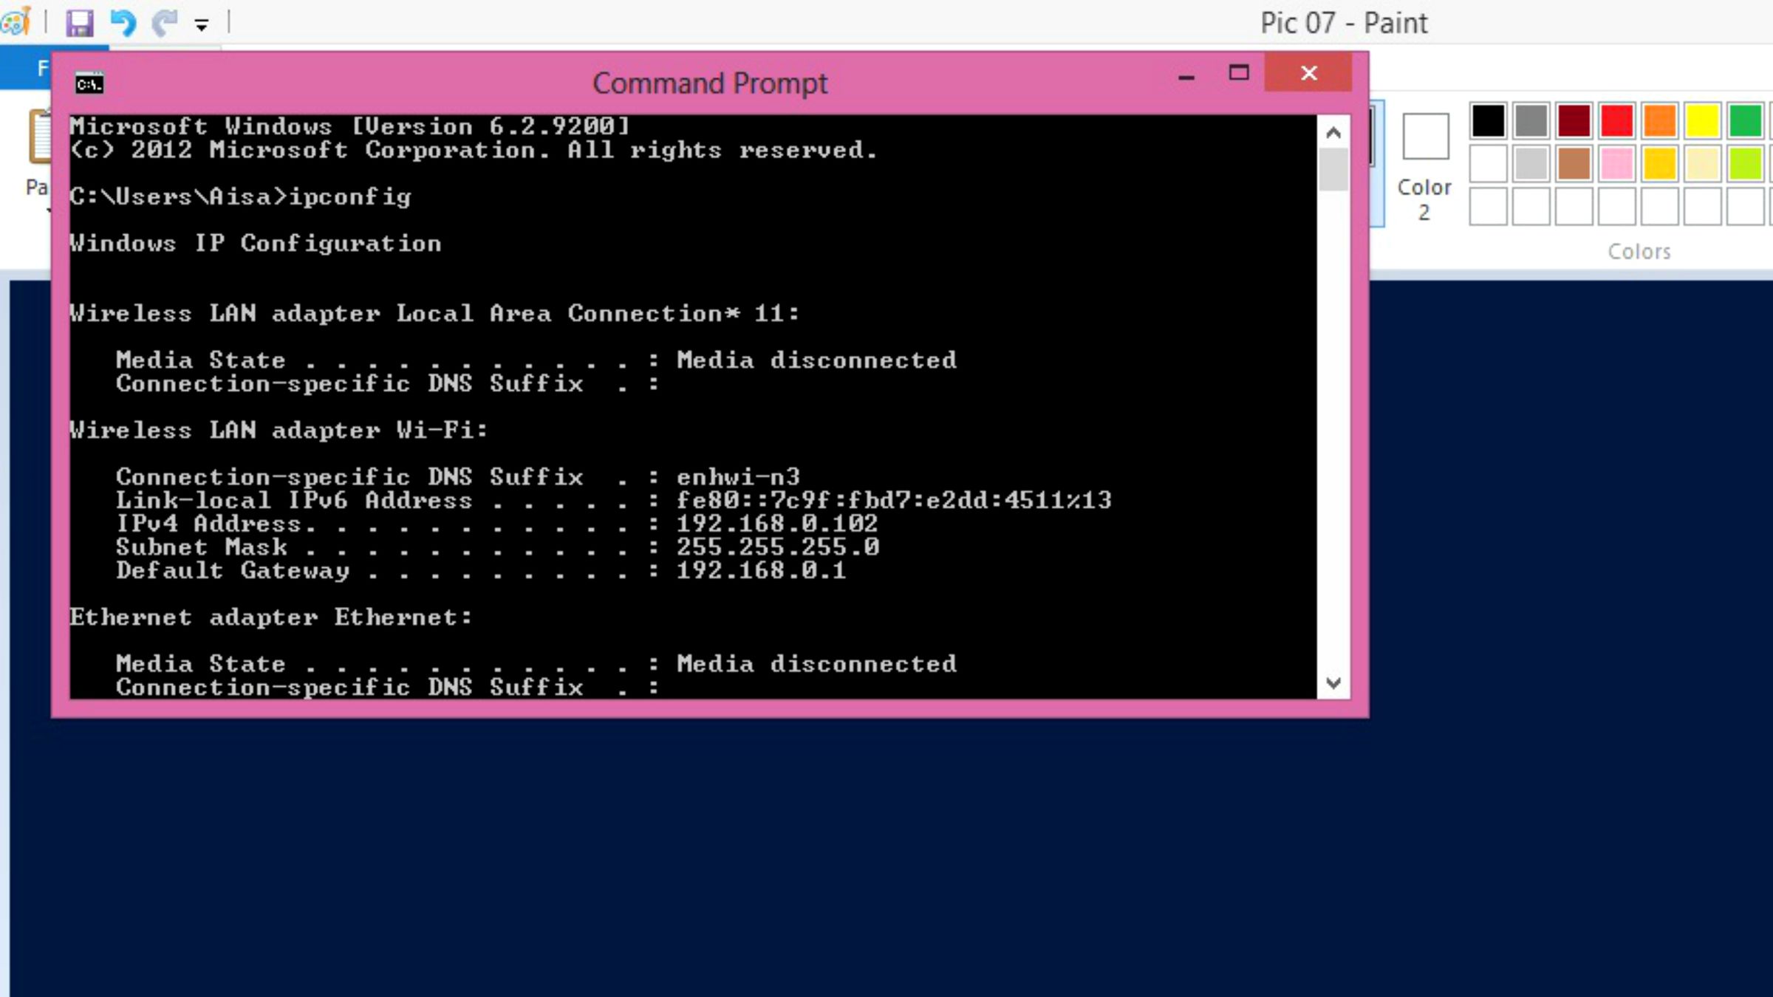This screenshot has height=997, width=1773.
Task: Click the Command Prompt system menu icon
Action: (89, 83)
